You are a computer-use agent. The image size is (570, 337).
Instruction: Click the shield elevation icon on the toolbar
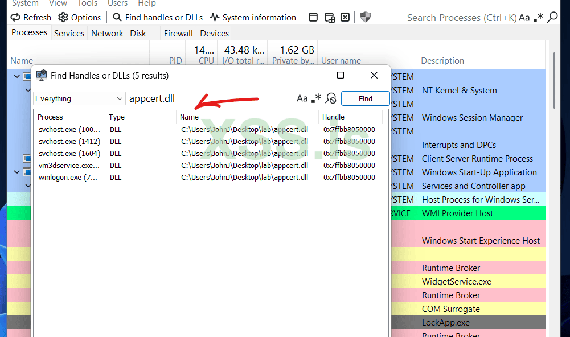click(x=365, y=17)
